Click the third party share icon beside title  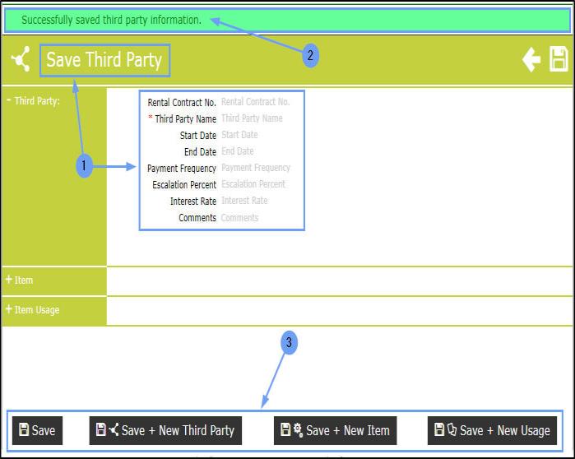coord(21,59)
